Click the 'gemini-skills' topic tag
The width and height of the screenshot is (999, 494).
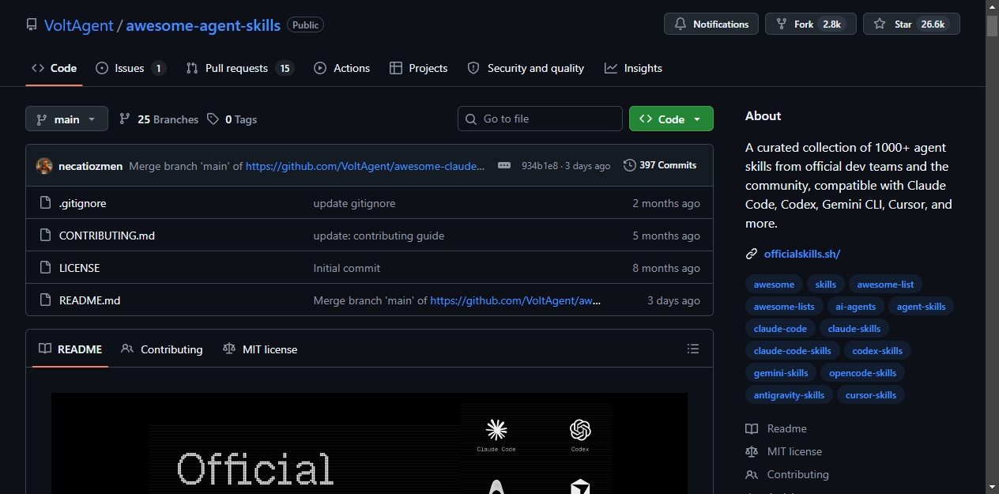pyautogui.click(x=781, y=373)
